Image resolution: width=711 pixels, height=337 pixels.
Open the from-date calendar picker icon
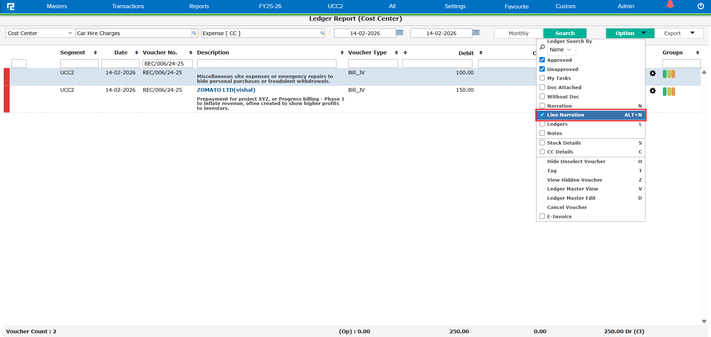click(399, 33)
